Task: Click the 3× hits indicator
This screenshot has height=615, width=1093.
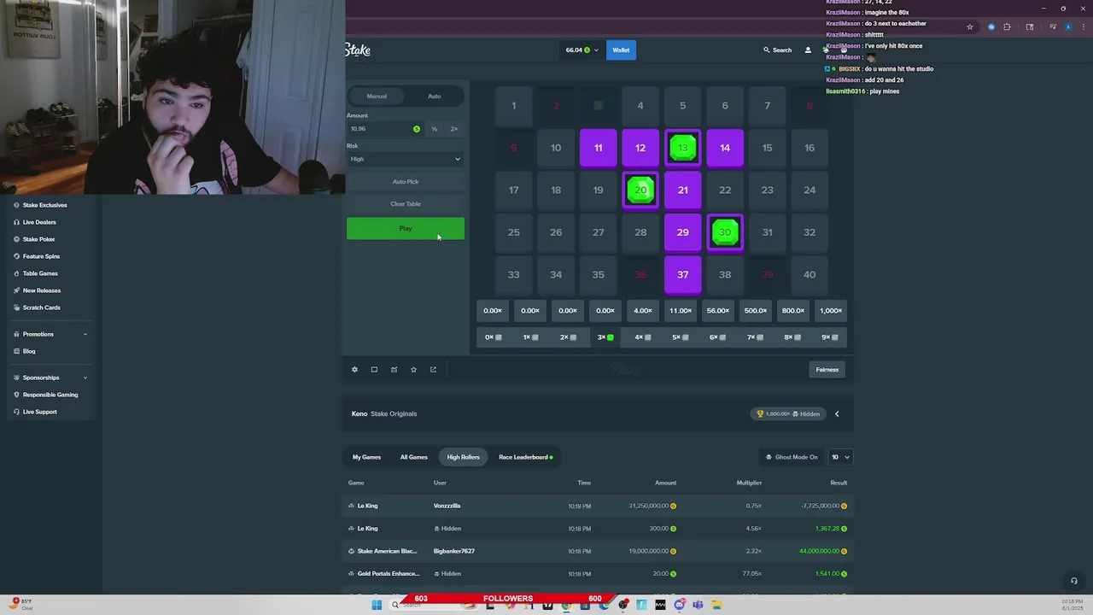Action: pyautogui.click(x=605, y=337)
